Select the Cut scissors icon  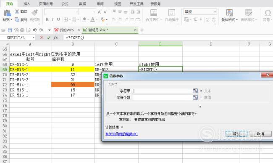tap(17, 11)
